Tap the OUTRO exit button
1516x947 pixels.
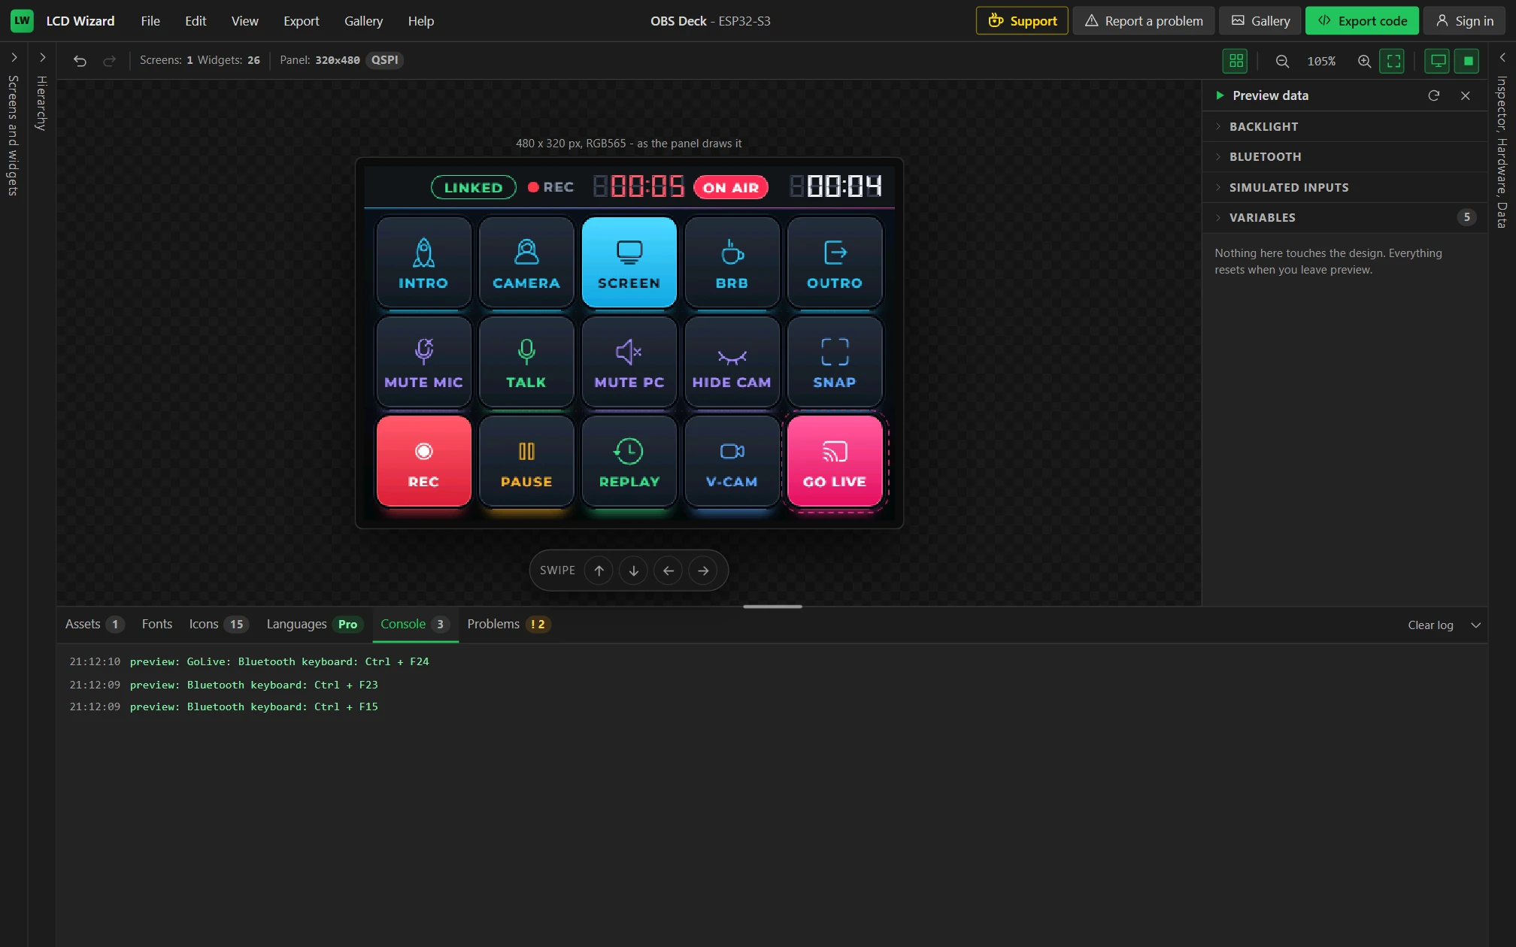coord(835,262)
